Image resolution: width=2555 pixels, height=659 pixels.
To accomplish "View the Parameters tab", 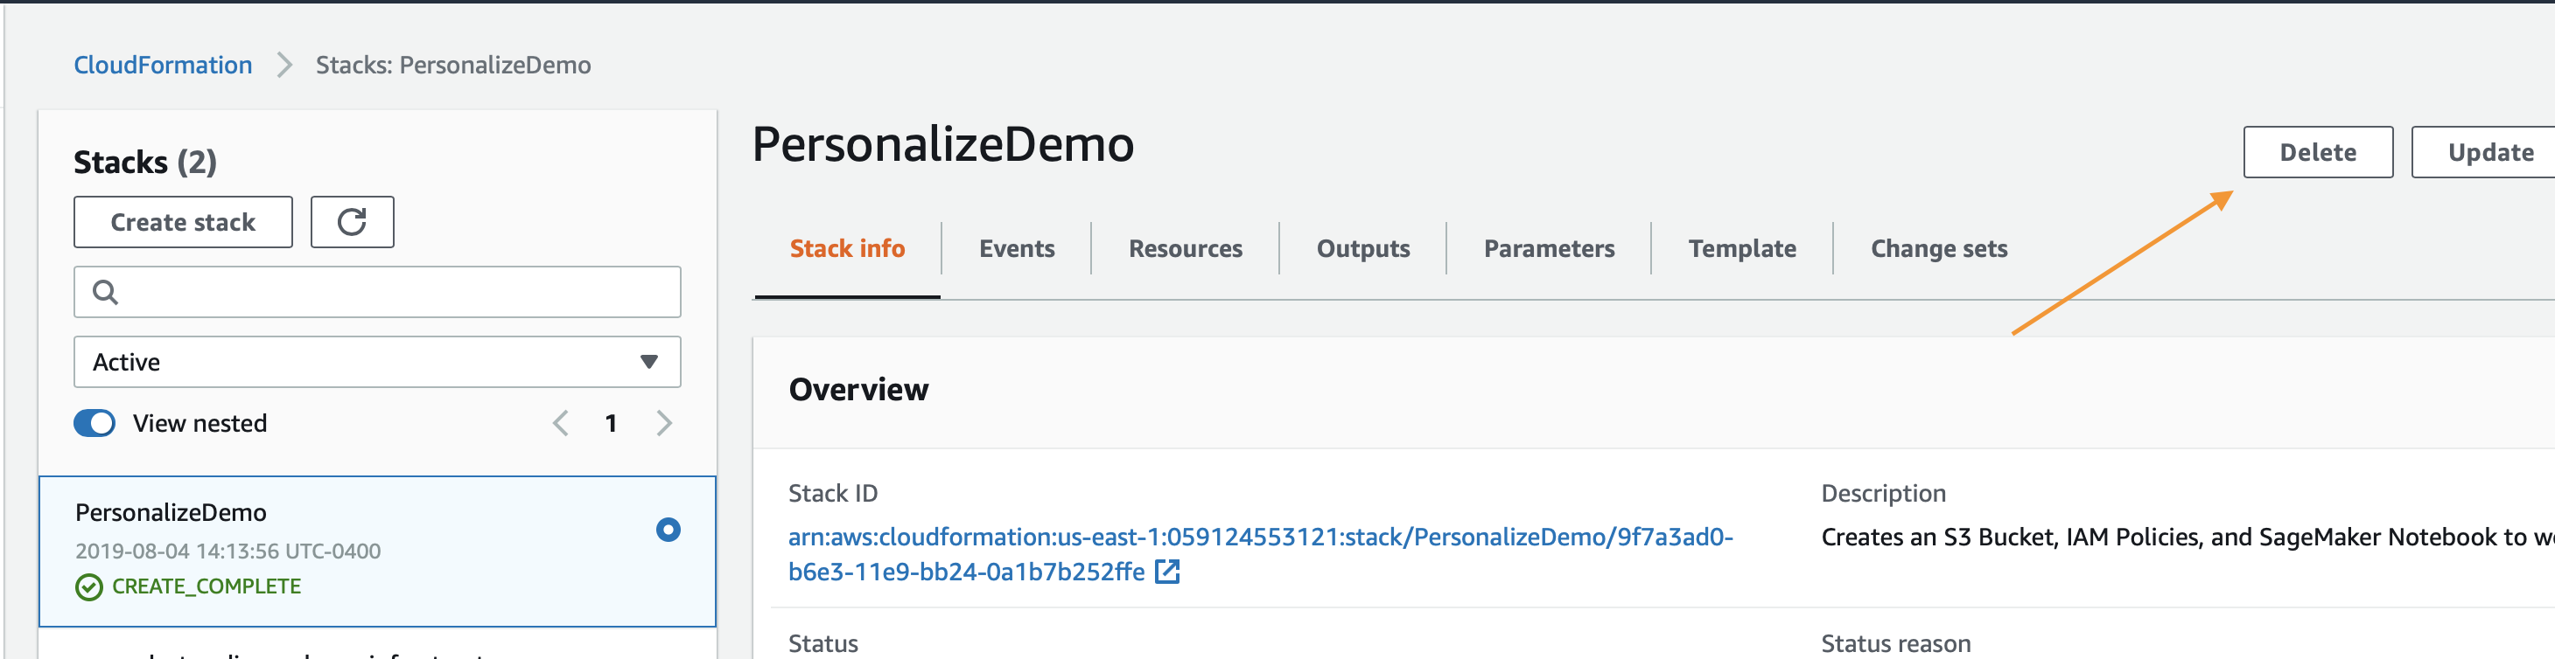I will (x=1548, y=249).
